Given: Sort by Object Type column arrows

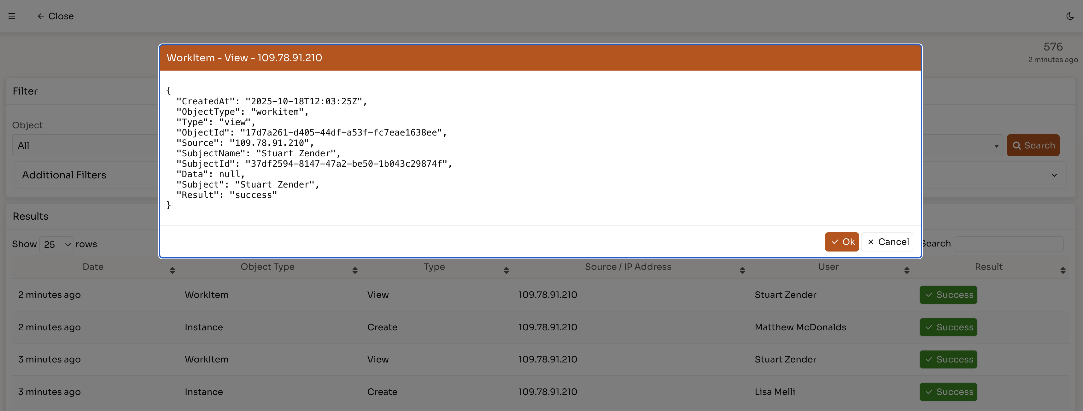Looking at the screenshot, I should point(355,270).
